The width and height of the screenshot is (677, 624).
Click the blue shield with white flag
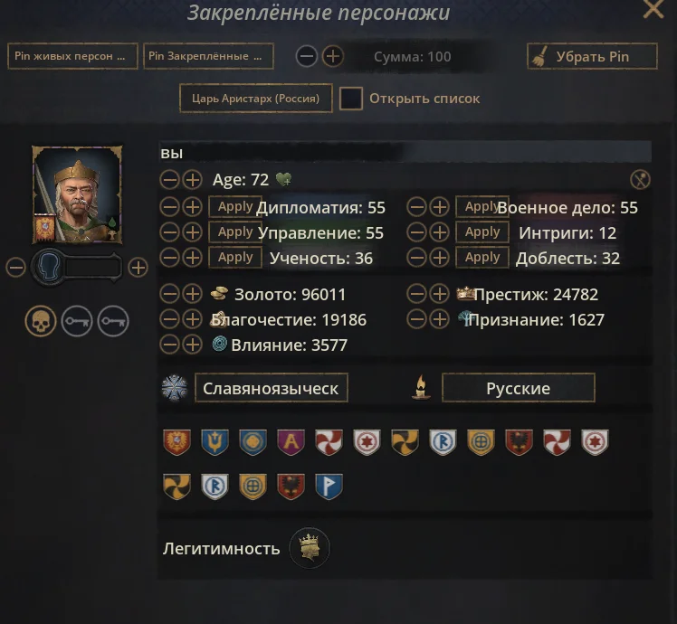point(329,486)
